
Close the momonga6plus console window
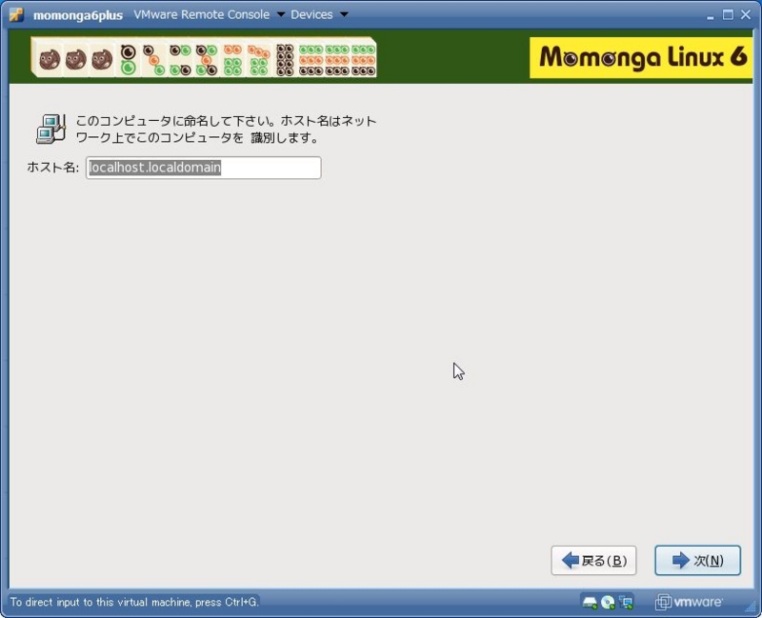pyautogui.click(x=746, y=14)
